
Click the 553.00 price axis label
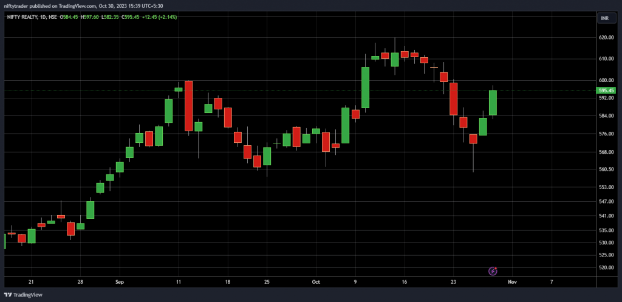pos(607,187)
